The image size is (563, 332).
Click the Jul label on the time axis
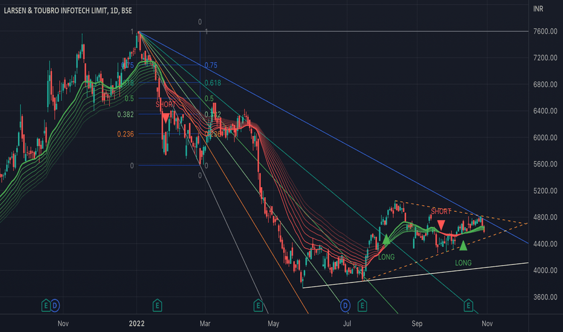pos(347,324)
